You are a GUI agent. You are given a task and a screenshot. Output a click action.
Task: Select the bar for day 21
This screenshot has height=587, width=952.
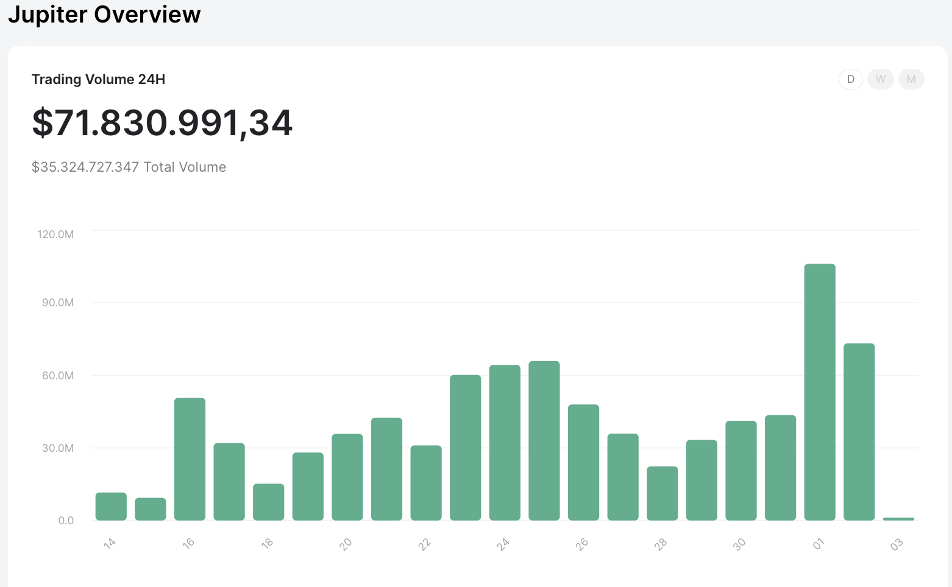[x=386, y=469]
